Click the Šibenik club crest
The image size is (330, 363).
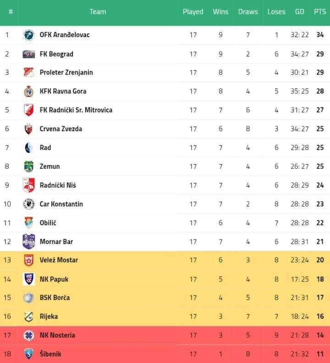tap(29, 354)
